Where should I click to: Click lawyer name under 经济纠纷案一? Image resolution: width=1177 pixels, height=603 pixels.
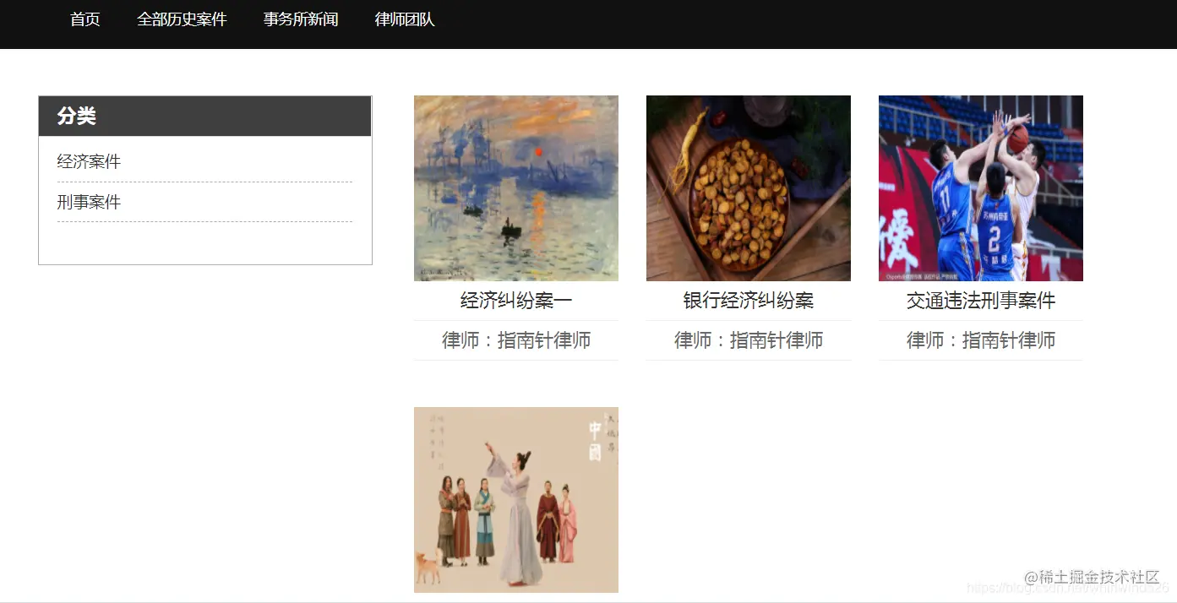click(x=516, y=340)
